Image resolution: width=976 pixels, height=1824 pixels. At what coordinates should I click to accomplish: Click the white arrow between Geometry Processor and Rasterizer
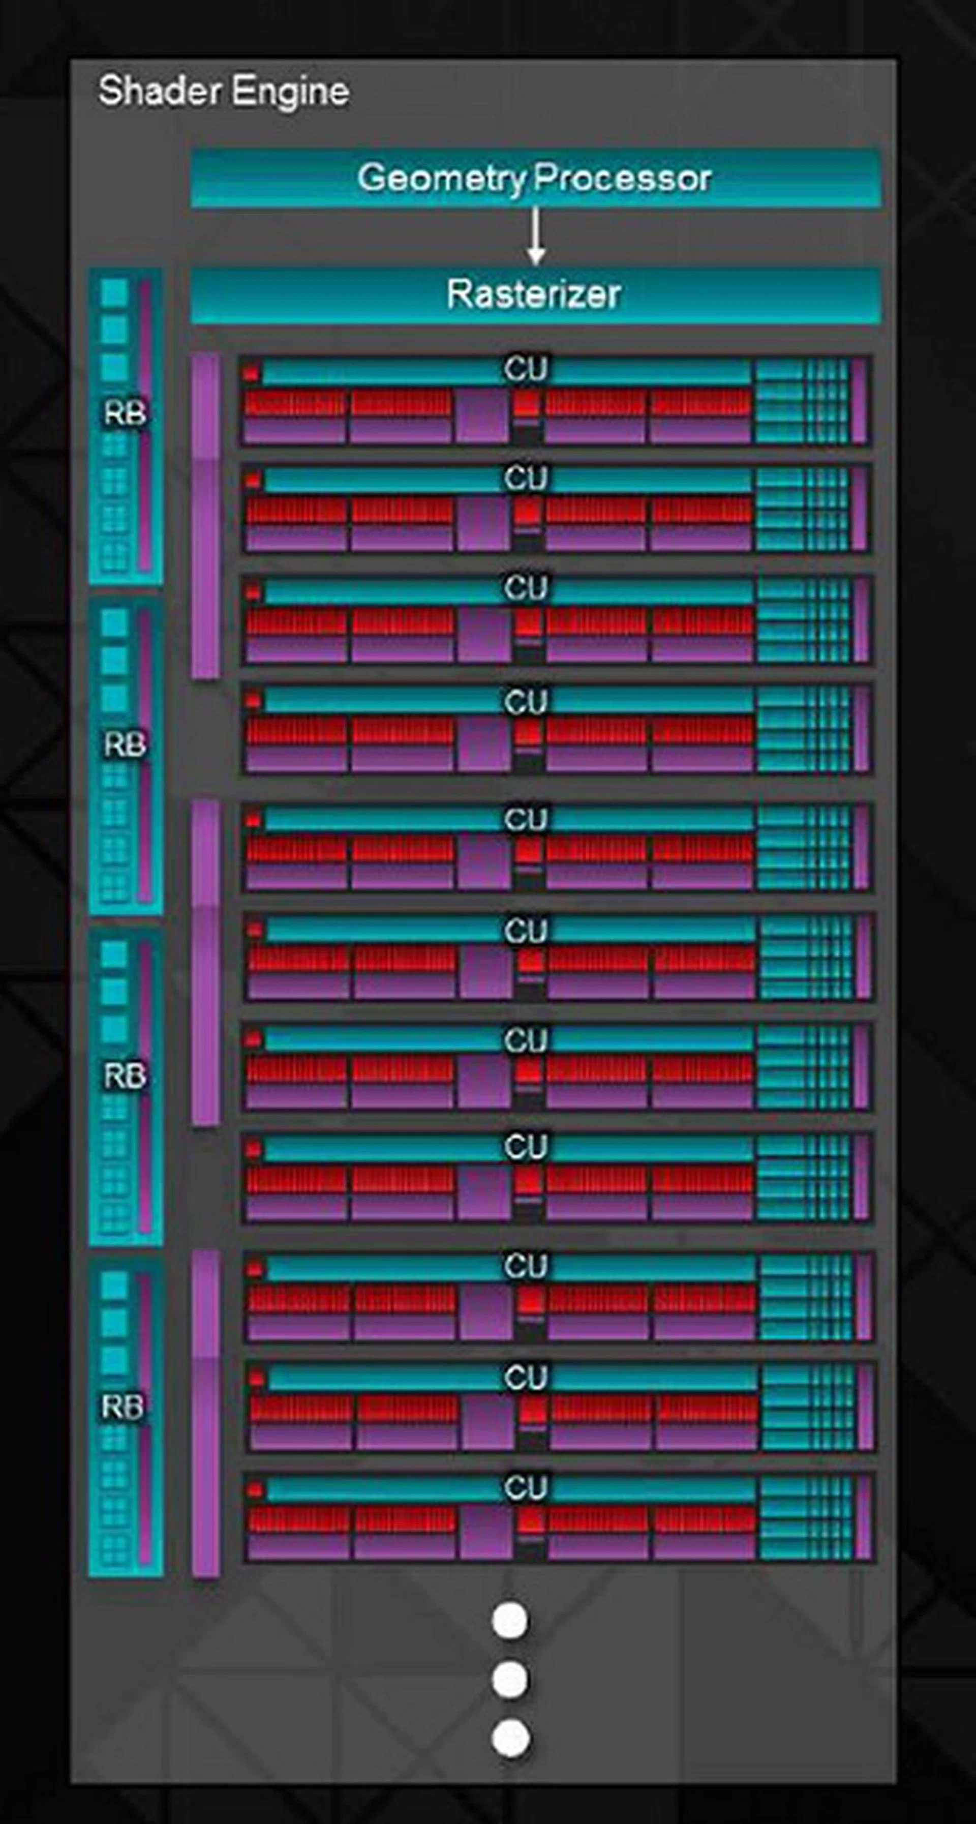coord(536,236)
